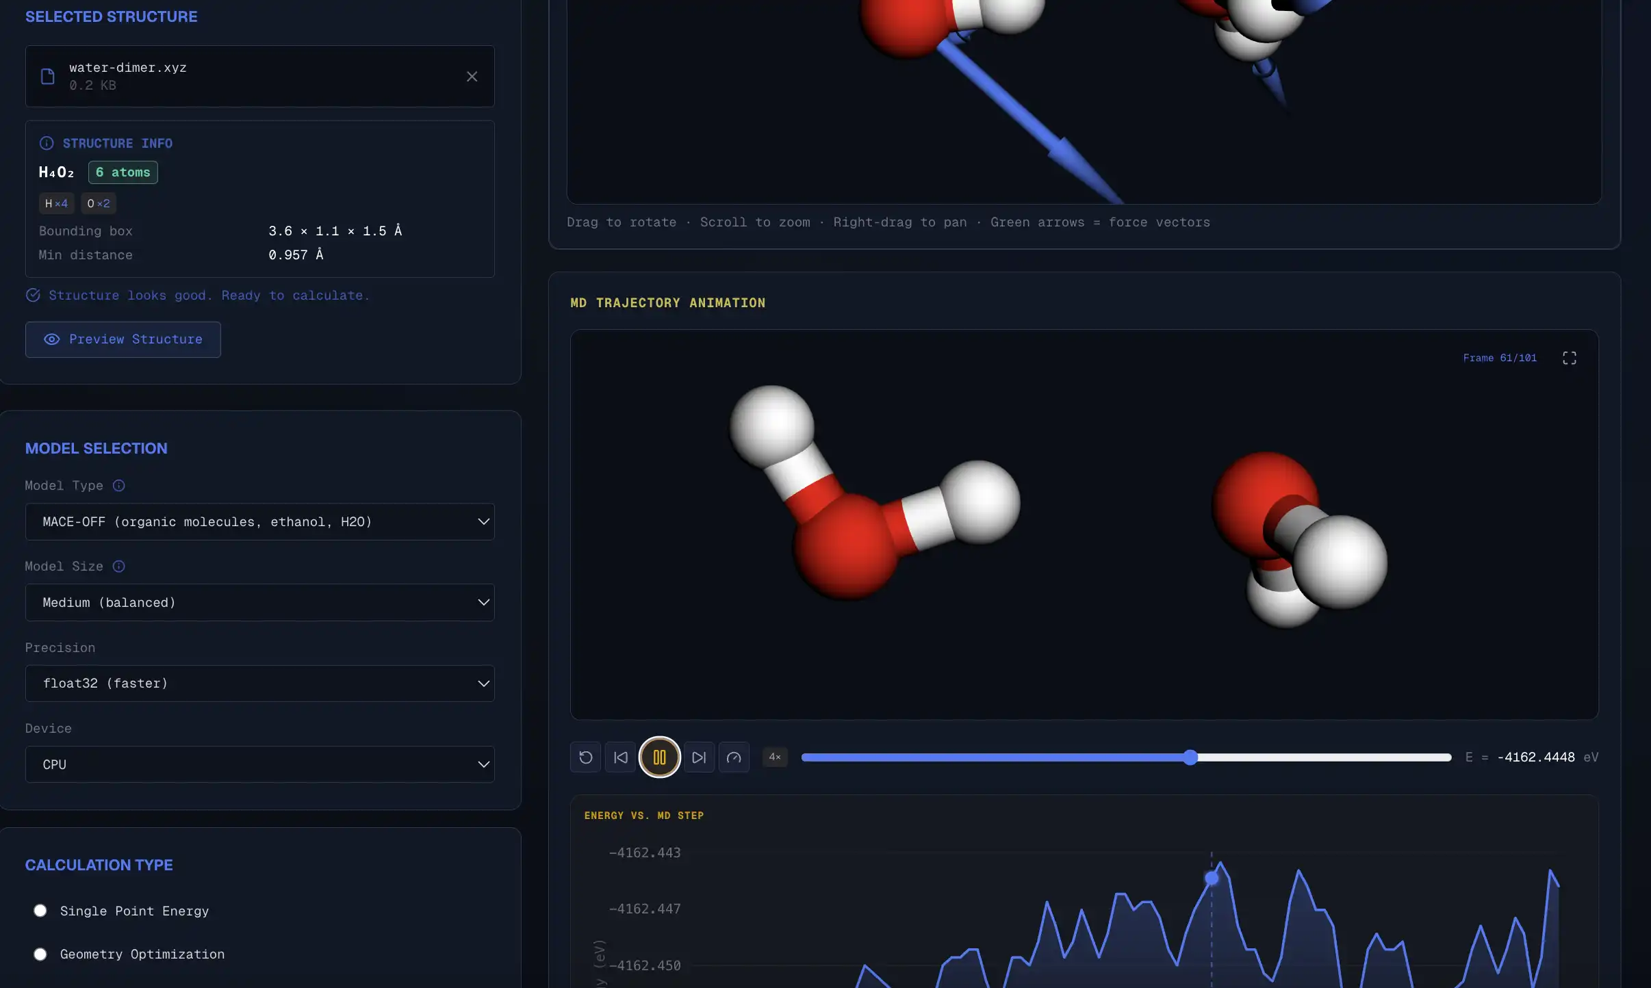Screen dimensions: 1651x988
Task: Open fullscreen for trajectory viewer
Action: pos(1570,358)
